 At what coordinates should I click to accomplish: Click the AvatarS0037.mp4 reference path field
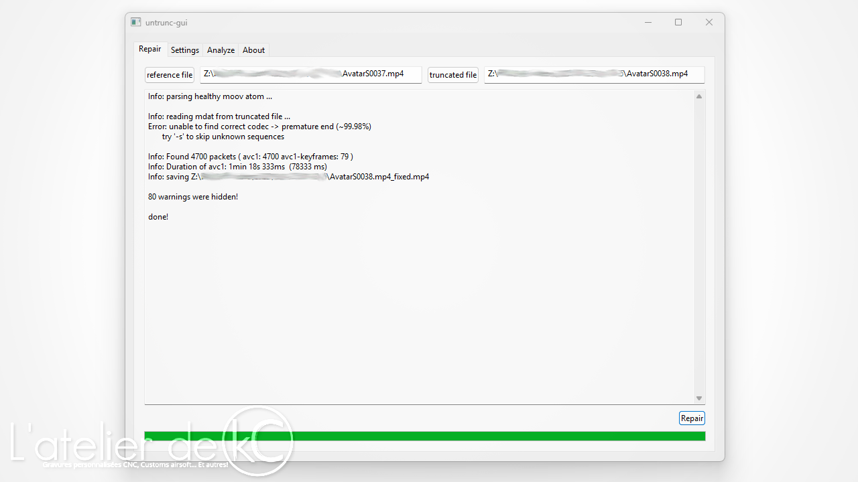tap(311, 74)
